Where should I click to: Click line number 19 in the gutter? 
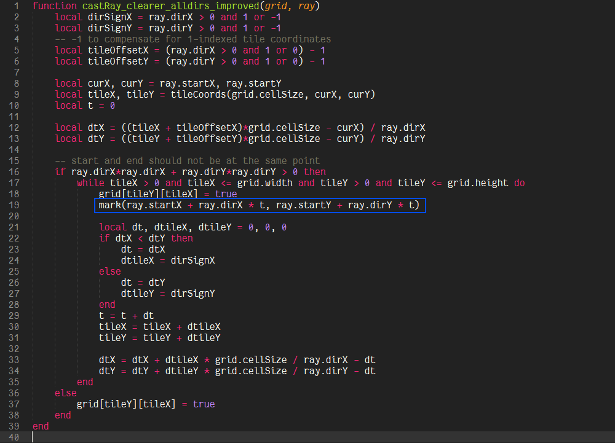click(15, 205)
